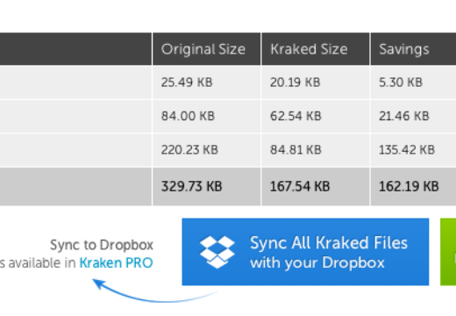Open the Kraken PRO link
This screenshot has width=456, height=316.
coord(116,262)
